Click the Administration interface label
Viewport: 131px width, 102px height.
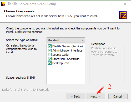(x=67, y=50)
